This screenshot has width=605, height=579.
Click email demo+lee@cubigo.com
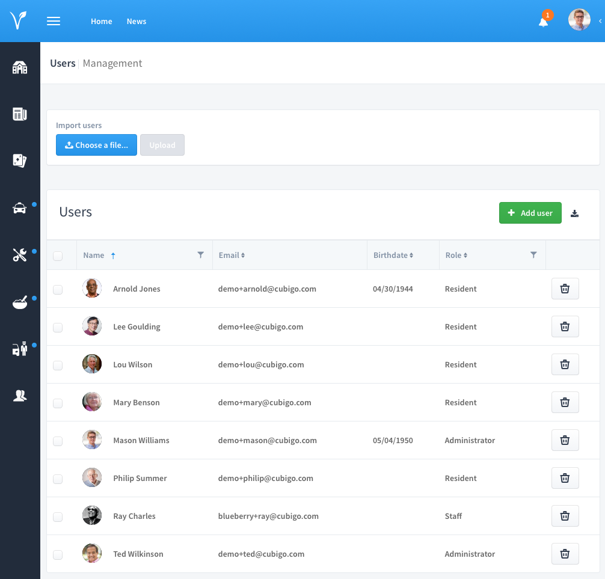[260, 326]
